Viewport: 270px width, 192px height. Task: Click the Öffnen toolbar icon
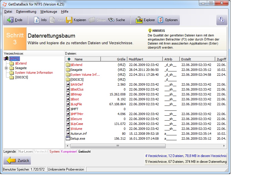click(x=92, y=20)
